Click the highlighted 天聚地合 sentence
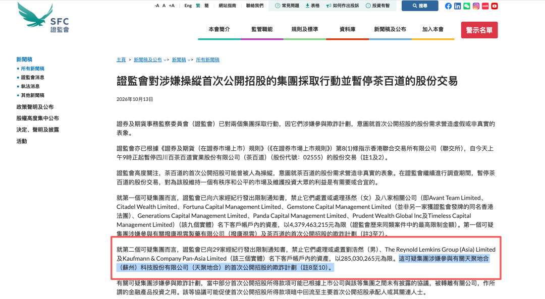The width and height of the screenshot is (545, 299). [302, 263]
